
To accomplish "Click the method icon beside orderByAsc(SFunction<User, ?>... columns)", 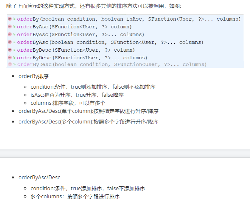I will [10, 34].
